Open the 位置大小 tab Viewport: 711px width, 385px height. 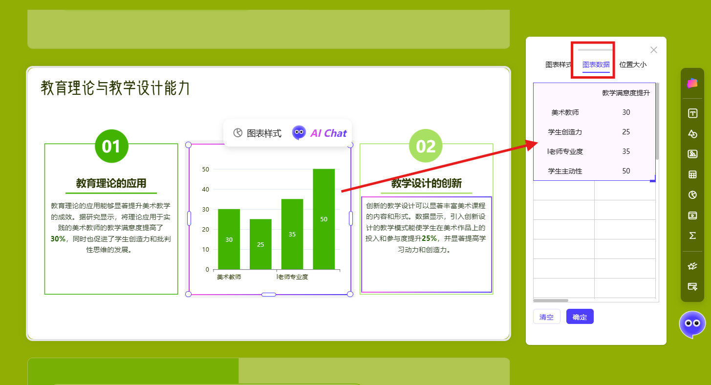[x=633, y=64]
